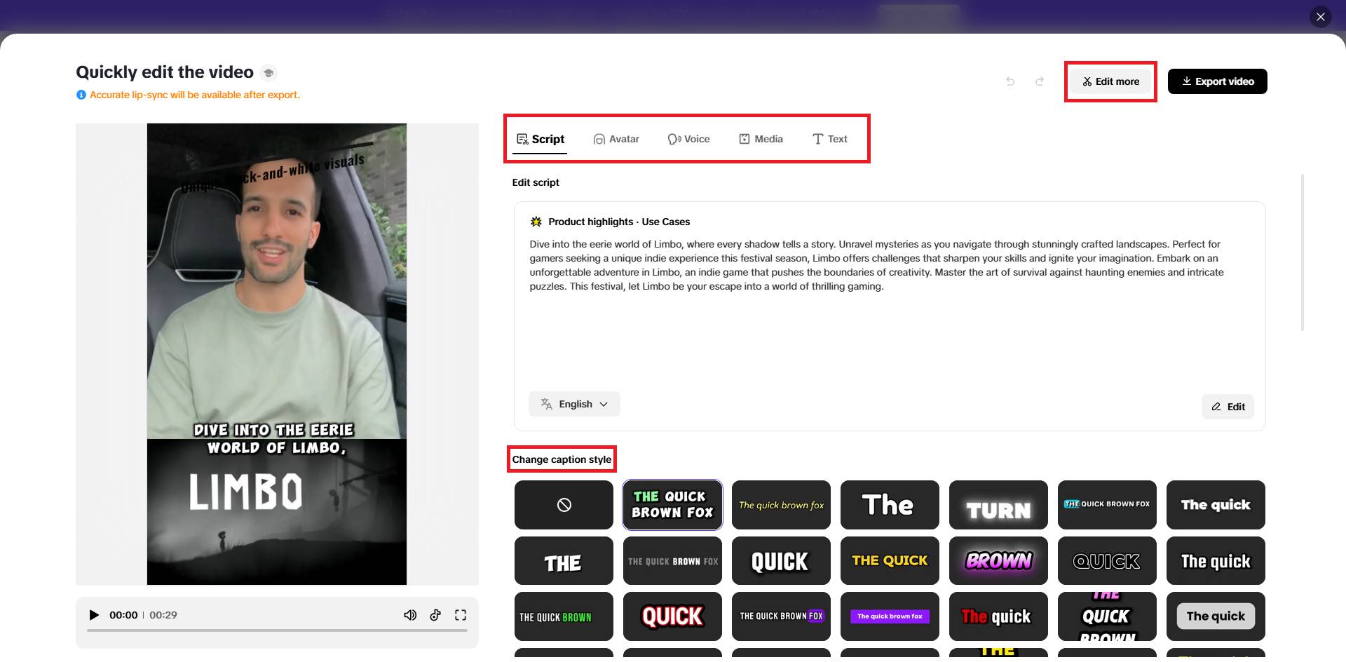Switch to the Avatar tab

616,139
